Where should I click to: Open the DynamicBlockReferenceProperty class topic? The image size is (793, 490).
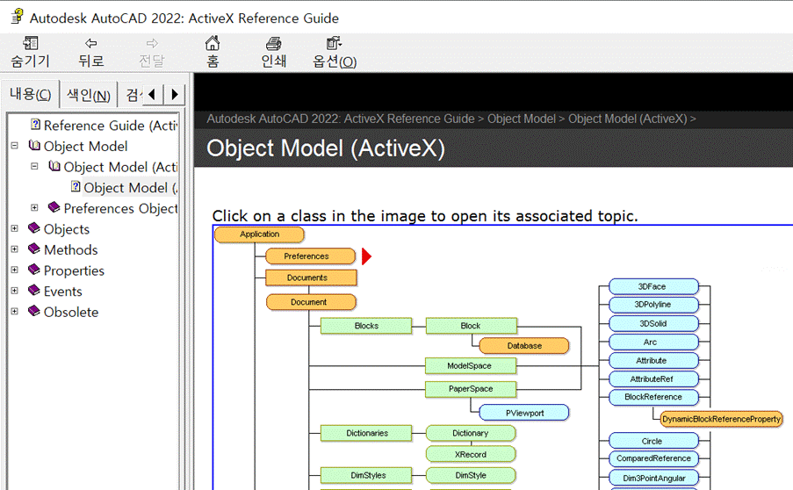point(721,419)
